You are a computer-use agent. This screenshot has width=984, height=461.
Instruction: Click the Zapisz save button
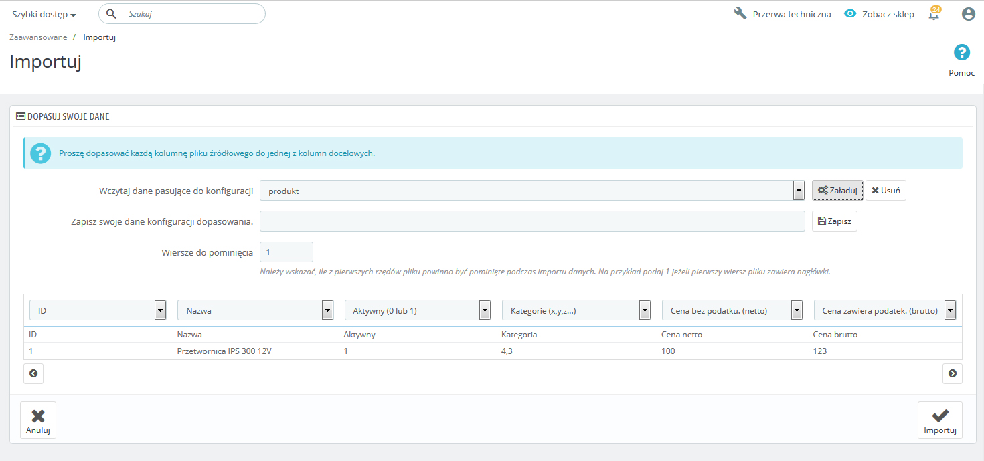click(834, 221)
